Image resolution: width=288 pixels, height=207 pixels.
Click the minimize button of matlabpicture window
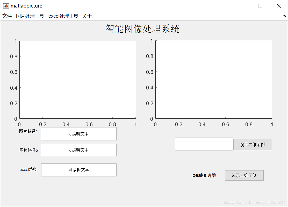(242, 6)
